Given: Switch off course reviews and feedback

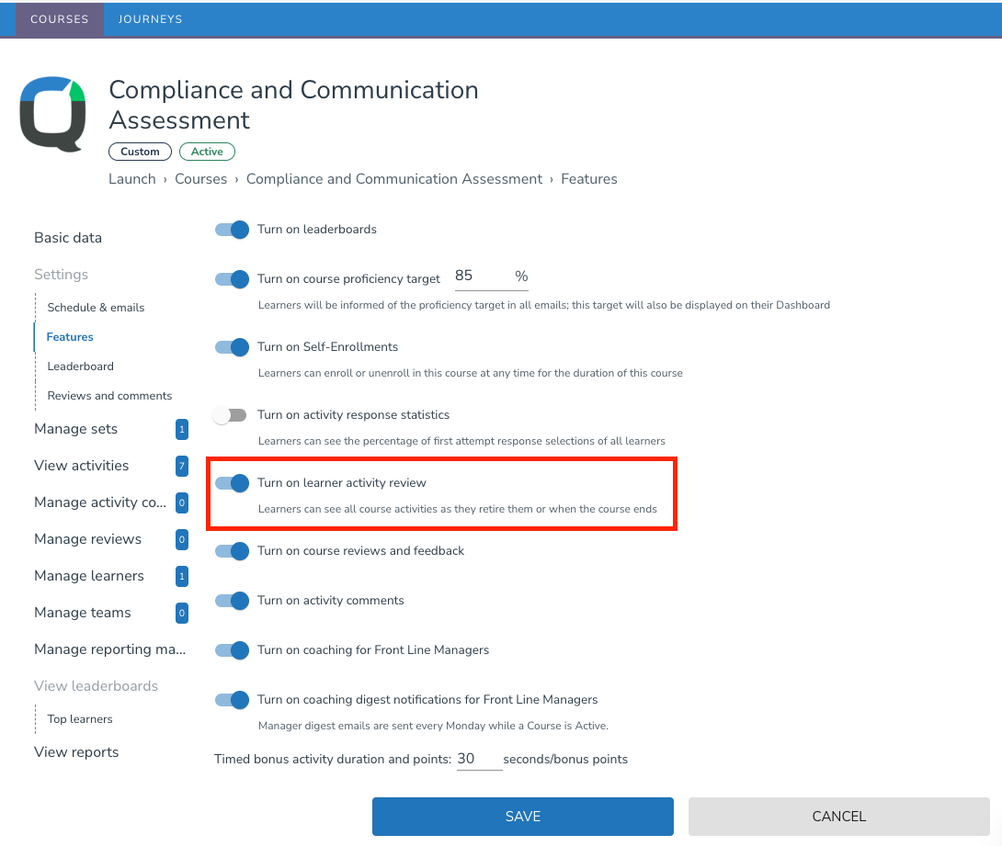Looking at the screenshot, I should pos(232,551).
